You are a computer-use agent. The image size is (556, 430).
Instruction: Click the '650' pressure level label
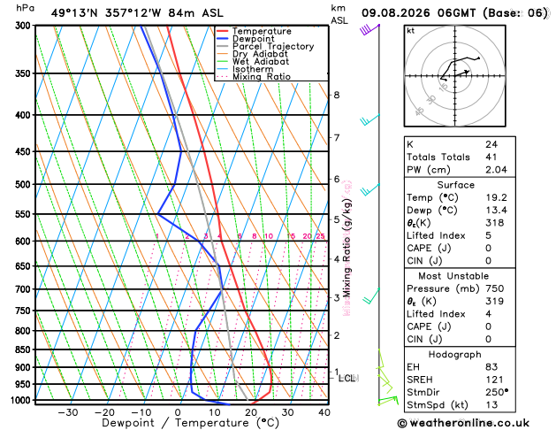[25, 266]
